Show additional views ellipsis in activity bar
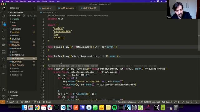The width and height of the screenshot is (200, 112). click(x=3, y=73)
